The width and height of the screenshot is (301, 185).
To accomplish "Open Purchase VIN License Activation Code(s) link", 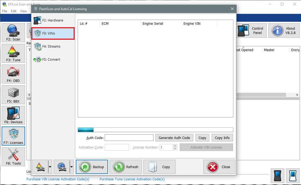I will (58, 179).
